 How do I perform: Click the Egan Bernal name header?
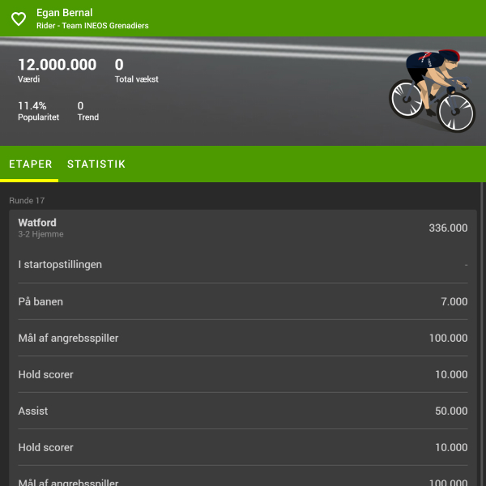[65, 13]
